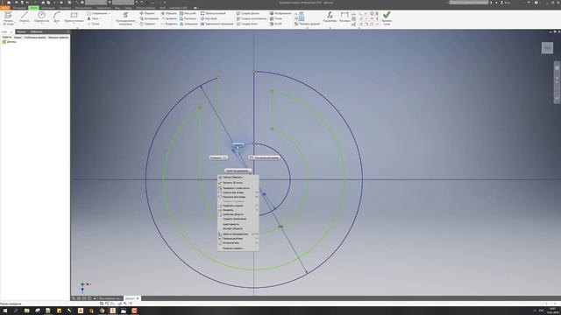The height and width of the screenshot is (315, 561).
Task: Click the Split (Разделить) tool
Action: coord(169,24)
